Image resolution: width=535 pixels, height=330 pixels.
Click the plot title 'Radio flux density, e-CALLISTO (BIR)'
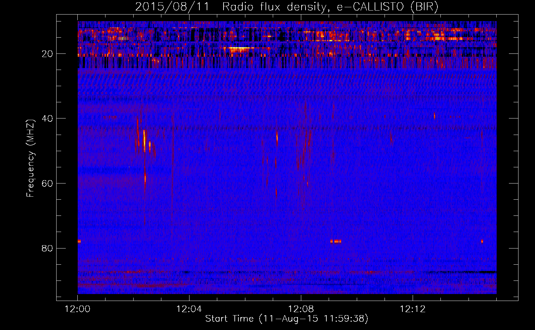(x=330, y=7)
